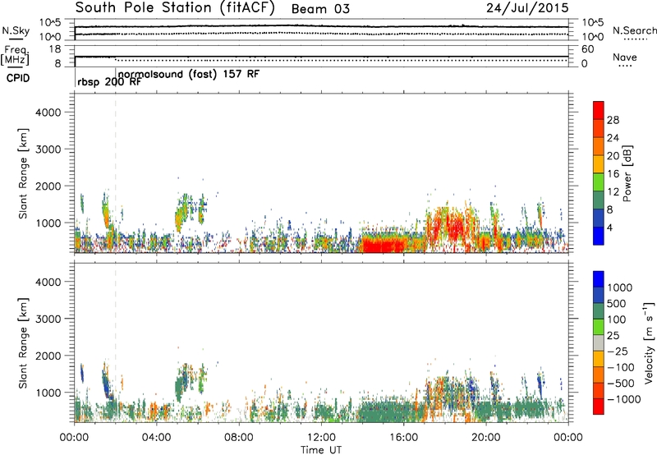Screen dimensions: 657x455
Task: Click the -1000 tick on Velocity colorbar
Action: pyautogui.click(x=624, y=399)
